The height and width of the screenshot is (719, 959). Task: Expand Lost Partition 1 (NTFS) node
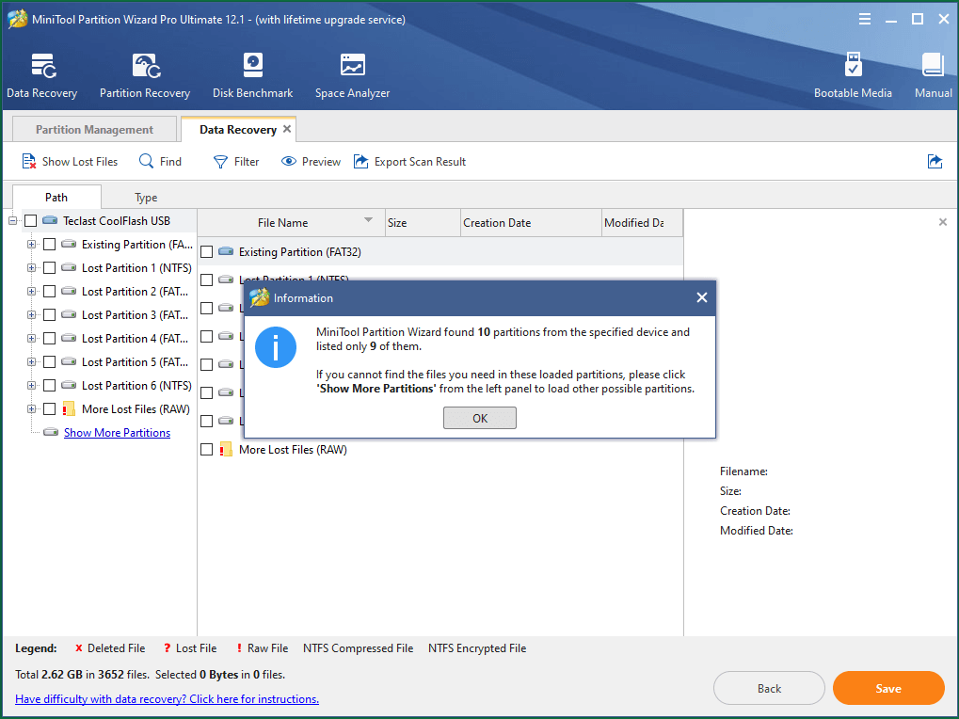coord(31,268)
